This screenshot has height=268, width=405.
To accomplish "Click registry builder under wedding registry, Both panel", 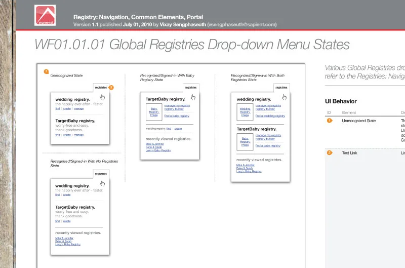I will (x=265, y=109).
